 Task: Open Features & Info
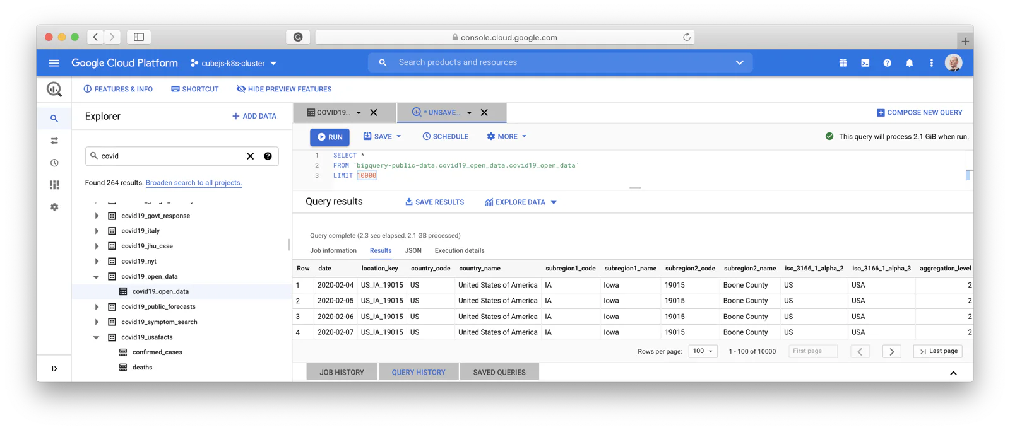point(118,90)
